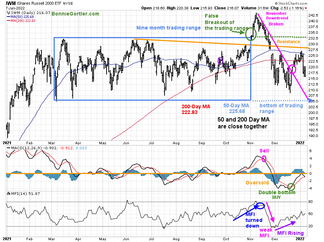
Task: Click the small purple oval near October
Action: pos(220,61)
